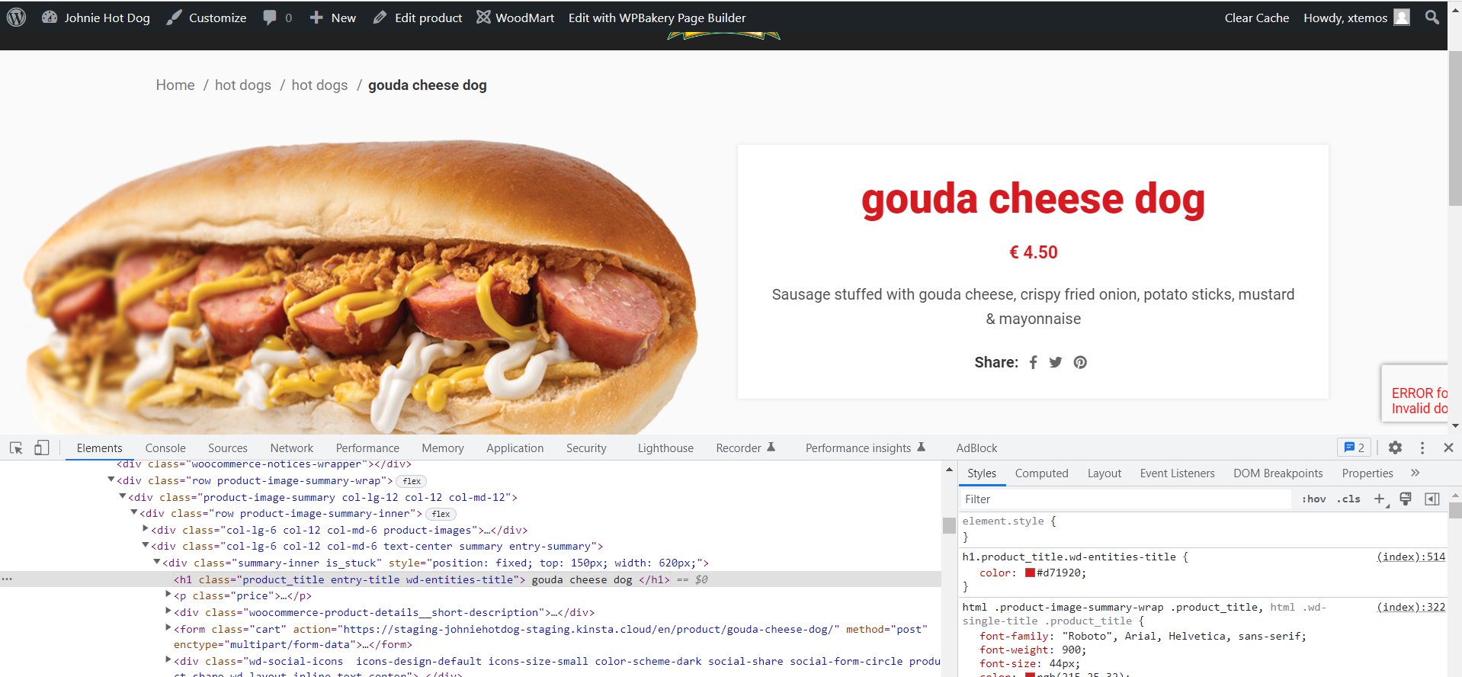The image size is (1462, 677).
Task: Open the DevTools three-dot customize menu
Action: pos(1422,448)
